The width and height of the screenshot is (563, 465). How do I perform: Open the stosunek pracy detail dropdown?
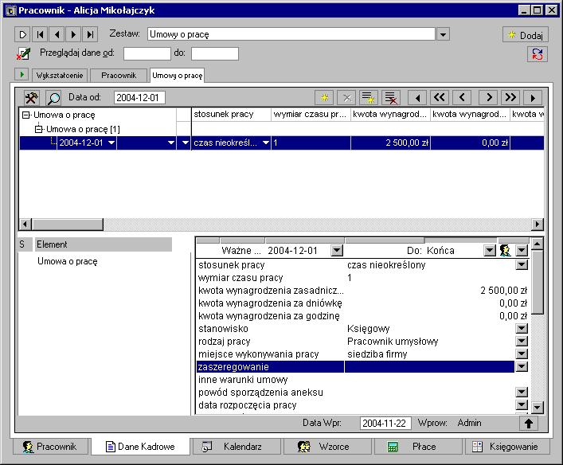pyautogui.click(x=522, y=265)
